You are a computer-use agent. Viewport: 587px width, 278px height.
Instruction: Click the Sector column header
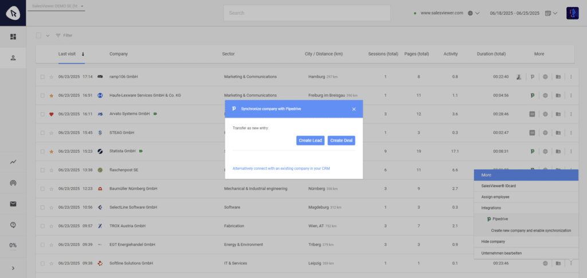pyautogui.click(x=228, y=54)
